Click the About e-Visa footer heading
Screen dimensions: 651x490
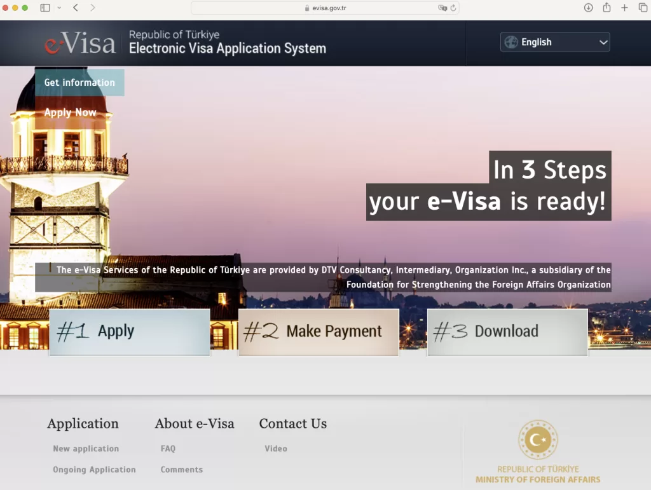195,424
